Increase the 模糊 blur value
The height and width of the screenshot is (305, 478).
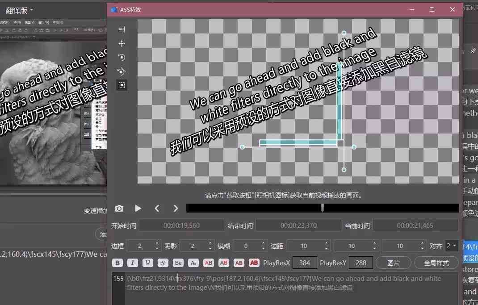tap(263, 243)
